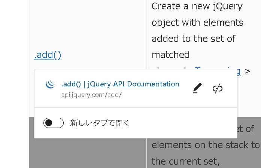Click the text 'elements on the stack to'
This screenshot has height=168, width=261.
pyautogui.click(x=205, y=145)
